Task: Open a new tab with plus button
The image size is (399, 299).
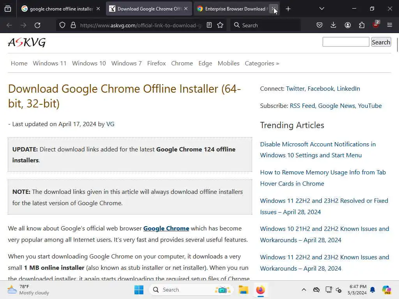Action: click(288, 9)
